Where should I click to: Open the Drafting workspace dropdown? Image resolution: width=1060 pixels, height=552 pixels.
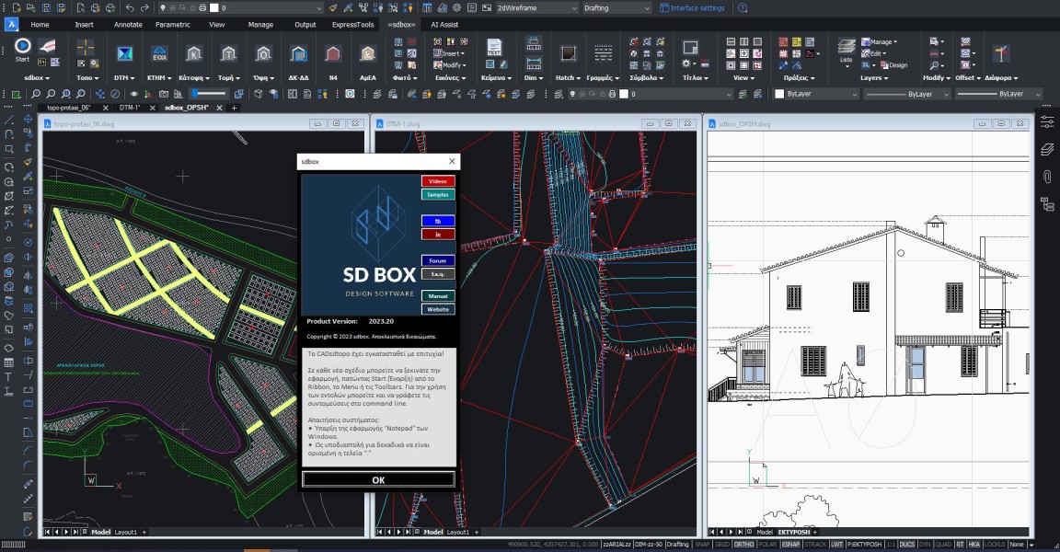tap(616, 8)
